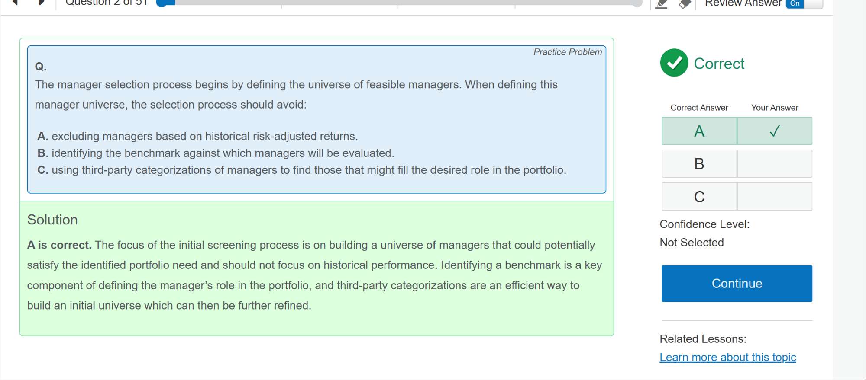Viewport: 866px width, 380px height.
Task: Click the empty Your Answer cell for B
Action: click(774, 164)
